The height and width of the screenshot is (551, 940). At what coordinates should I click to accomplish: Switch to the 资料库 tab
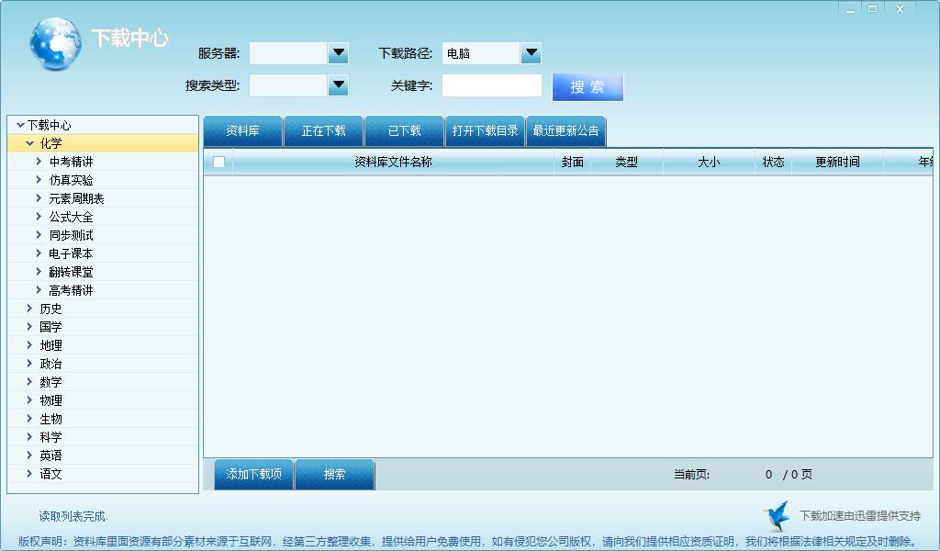coord(242,130)
